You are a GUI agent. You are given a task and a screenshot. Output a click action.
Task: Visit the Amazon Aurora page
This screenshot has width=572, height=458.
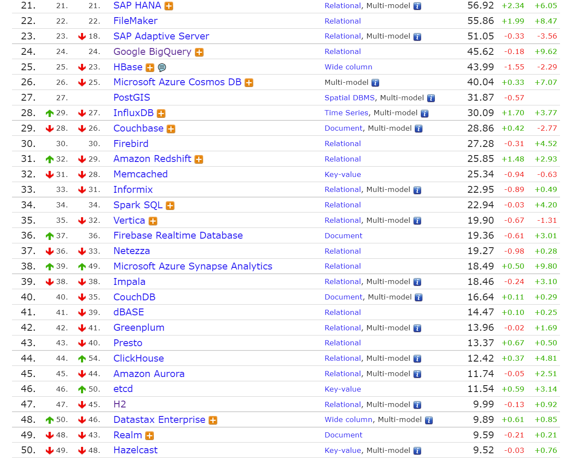(149, 374)
